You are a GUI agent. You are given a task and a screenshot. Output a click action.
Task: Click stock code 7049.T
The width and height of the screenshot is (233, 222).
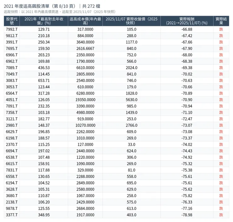[12, 74]
